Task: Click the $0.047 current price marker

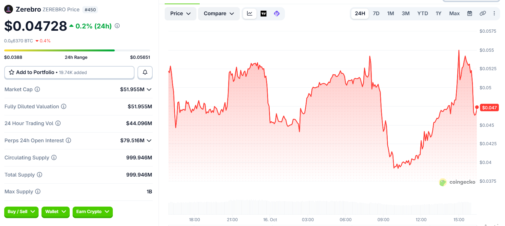Action: pyautogui.click(x=489, y=108)
